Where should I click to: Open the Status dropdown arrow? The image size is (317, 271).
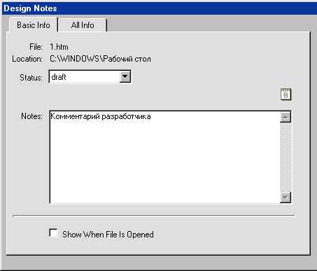(125, 76)
